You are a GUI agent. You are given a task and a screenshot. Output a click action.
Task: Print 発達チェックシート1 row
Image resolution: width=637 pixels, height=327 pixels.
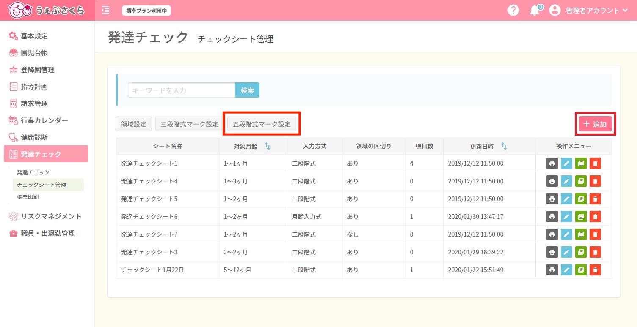point(552,163)
